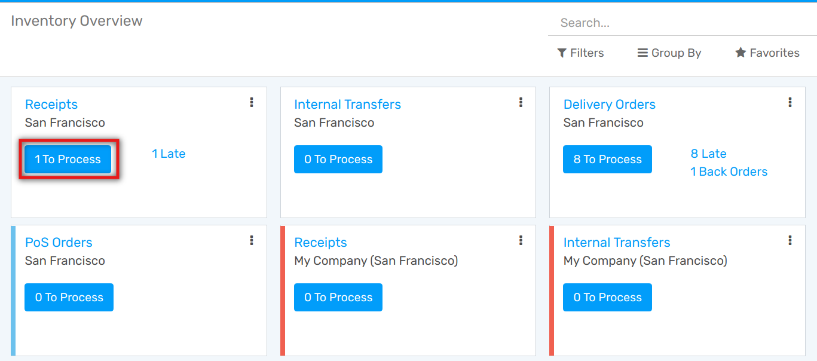This screenshot has width=817, height=361.
Task: Open the PoS Orders card title
Action: coord(59,243)
